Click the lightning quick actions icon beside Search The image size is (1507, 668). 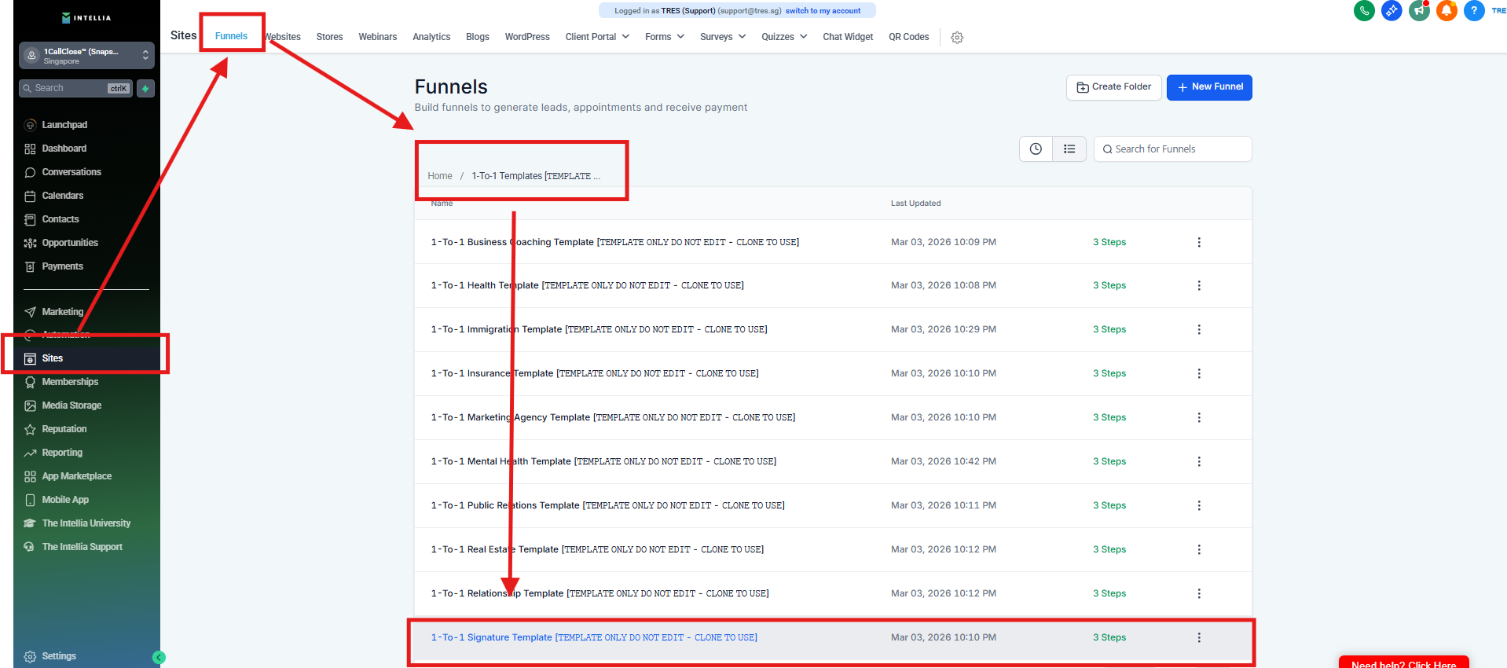pyautogui.click(x=145, y=88)
